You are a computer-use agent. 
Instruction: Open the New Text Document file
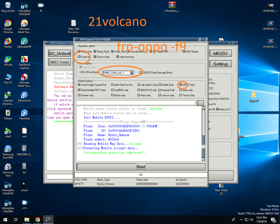[74, 27]
